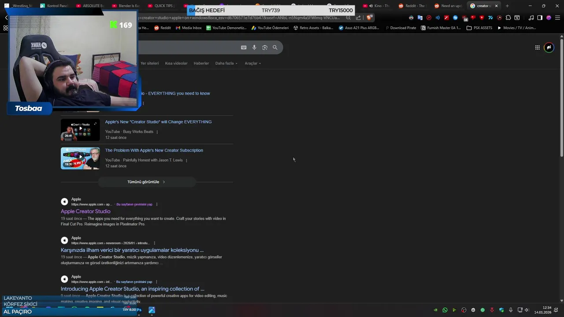Switch to the 'Reddit - The' browser tab
564x317 pixels.
pos(413,6)
